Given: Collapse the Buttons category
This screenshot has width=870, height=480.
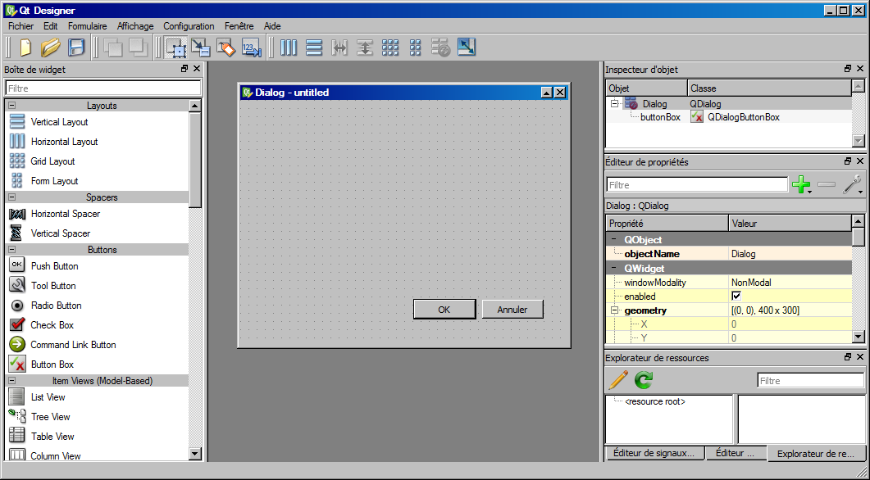Looking at the screenshot, I should [11, 250].
